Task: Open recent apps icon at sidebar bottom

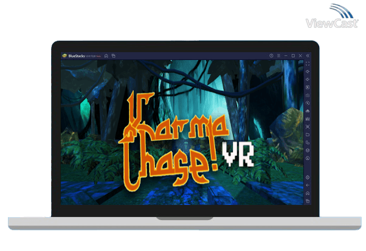Action: coord(308,201)
